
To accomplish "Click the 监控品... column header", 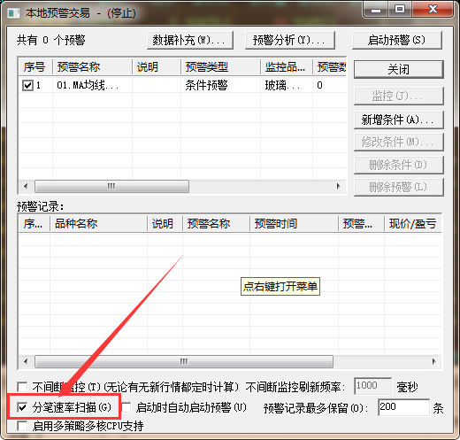I will tap(287, 67).
